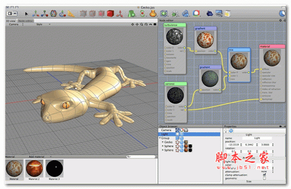Screen dimensions: 291x189
Task: Open the light type dropdown
Action: 265,162
